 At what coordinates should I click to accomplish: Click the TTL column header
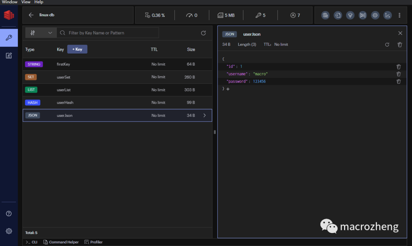pos(154,49)
